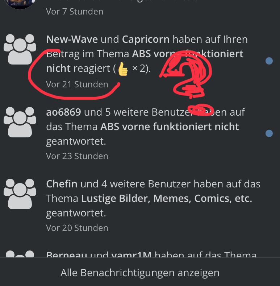Click group avatar icon beside New-Wave notification
The image size is (280, 286).
(20, 49)
